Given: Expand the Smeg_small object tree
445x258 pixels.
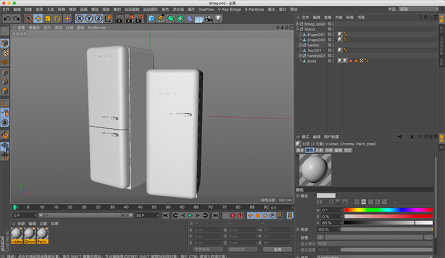Looking at the screenshot, I should [x=297, y=24].
